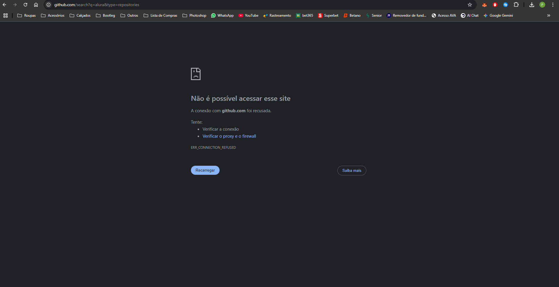Open the Acesso AVA bookmark

(x=444, y=15)
